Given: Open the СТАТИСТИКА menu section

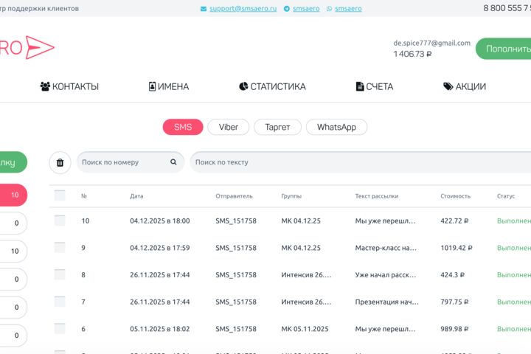Looking at the screenshot, I should click(272, 86).
